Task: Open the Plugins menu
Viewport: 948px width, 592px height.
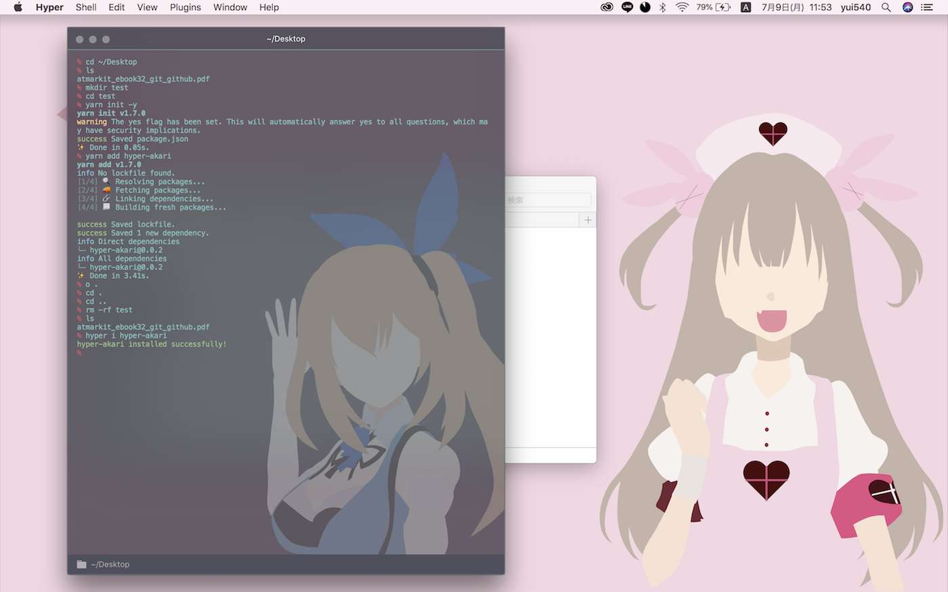Action: pyautogui.click(x=186, y=7)
